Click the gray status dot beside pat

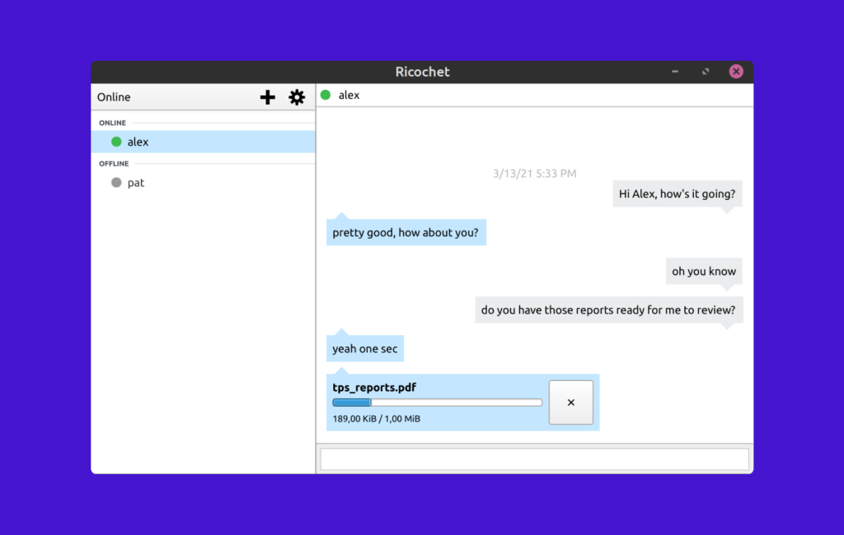(116, 182)
